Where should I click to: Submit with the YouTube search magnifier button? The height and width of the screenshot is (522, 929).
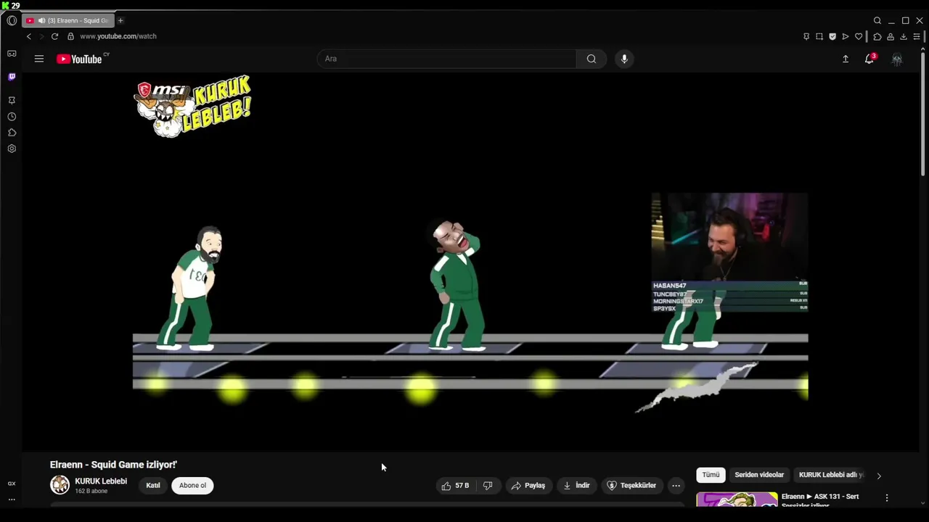[592, 59]
